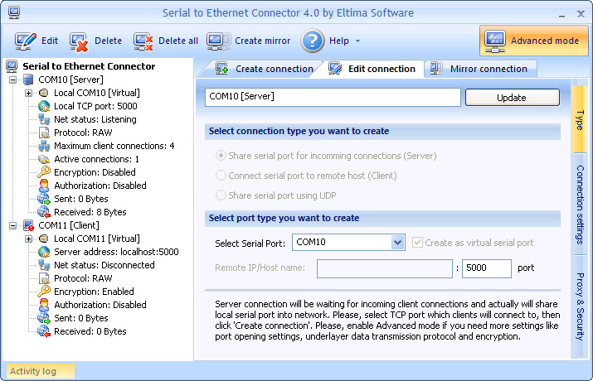
Task: Click the Maximum client connections icon
Action: tap(44, 146)
